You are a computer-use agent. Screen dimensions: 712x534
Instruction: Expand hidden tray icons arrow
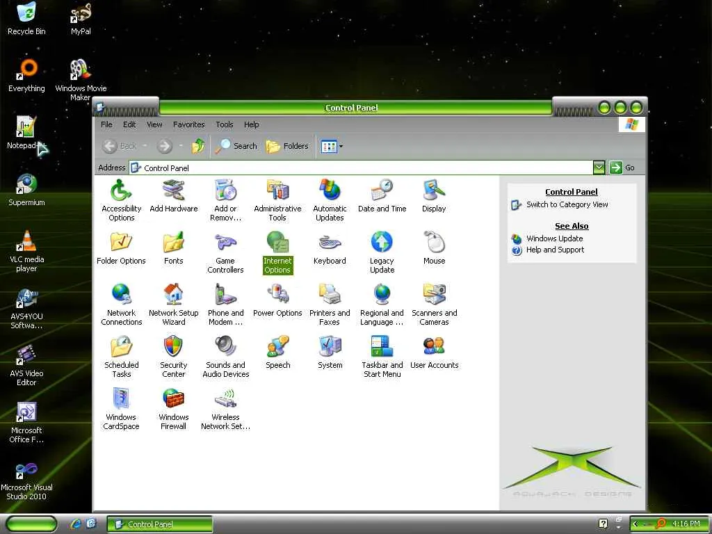(636, 524)
